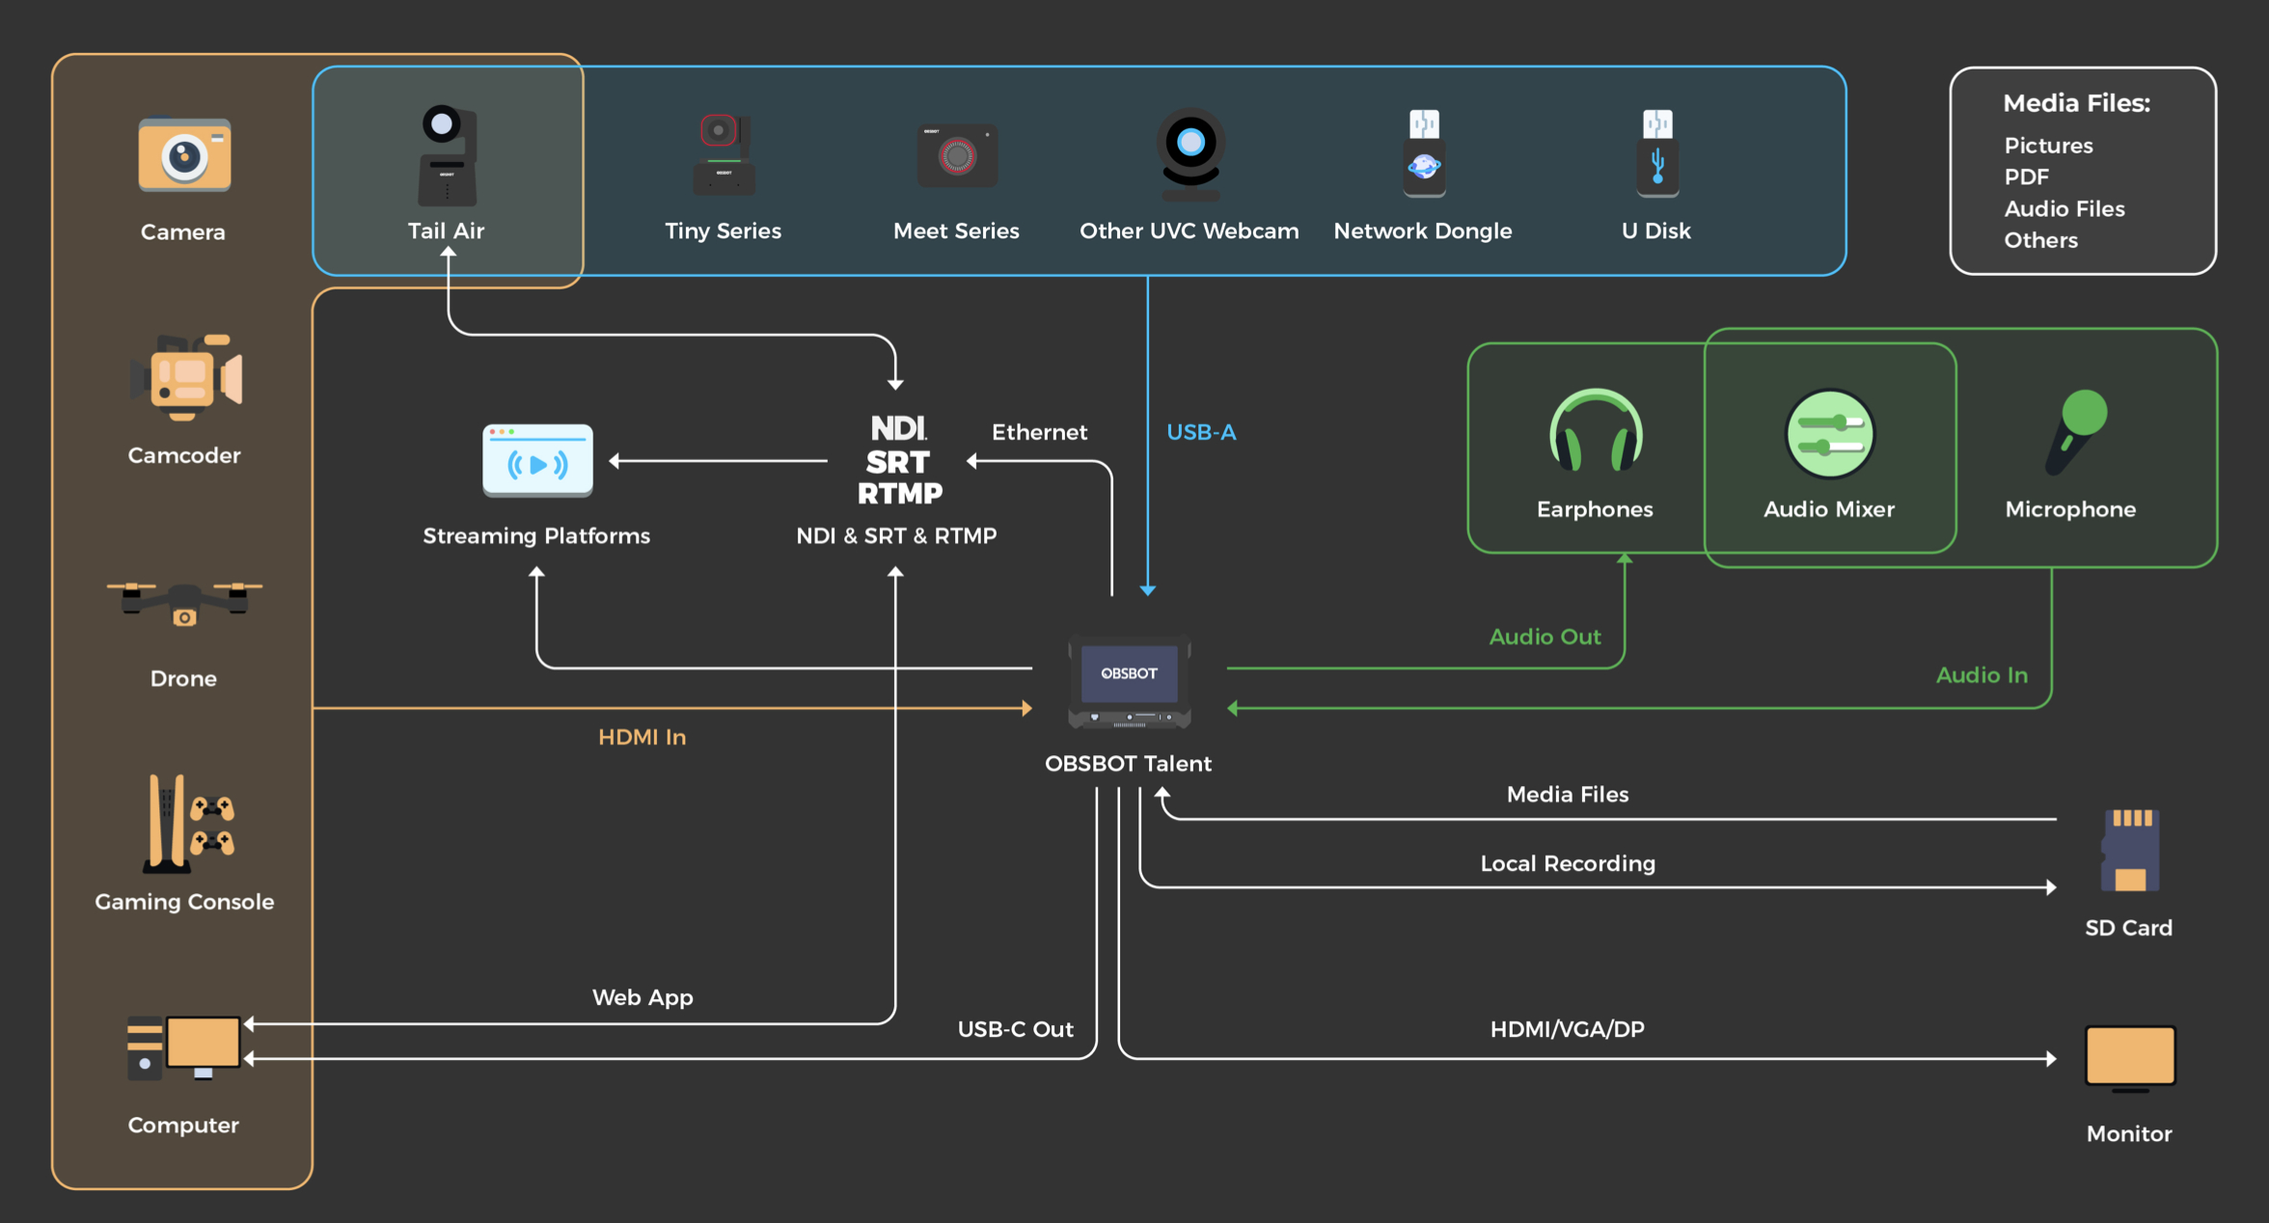
Task: Click the 'Audio In' label
Action: 1982,675
